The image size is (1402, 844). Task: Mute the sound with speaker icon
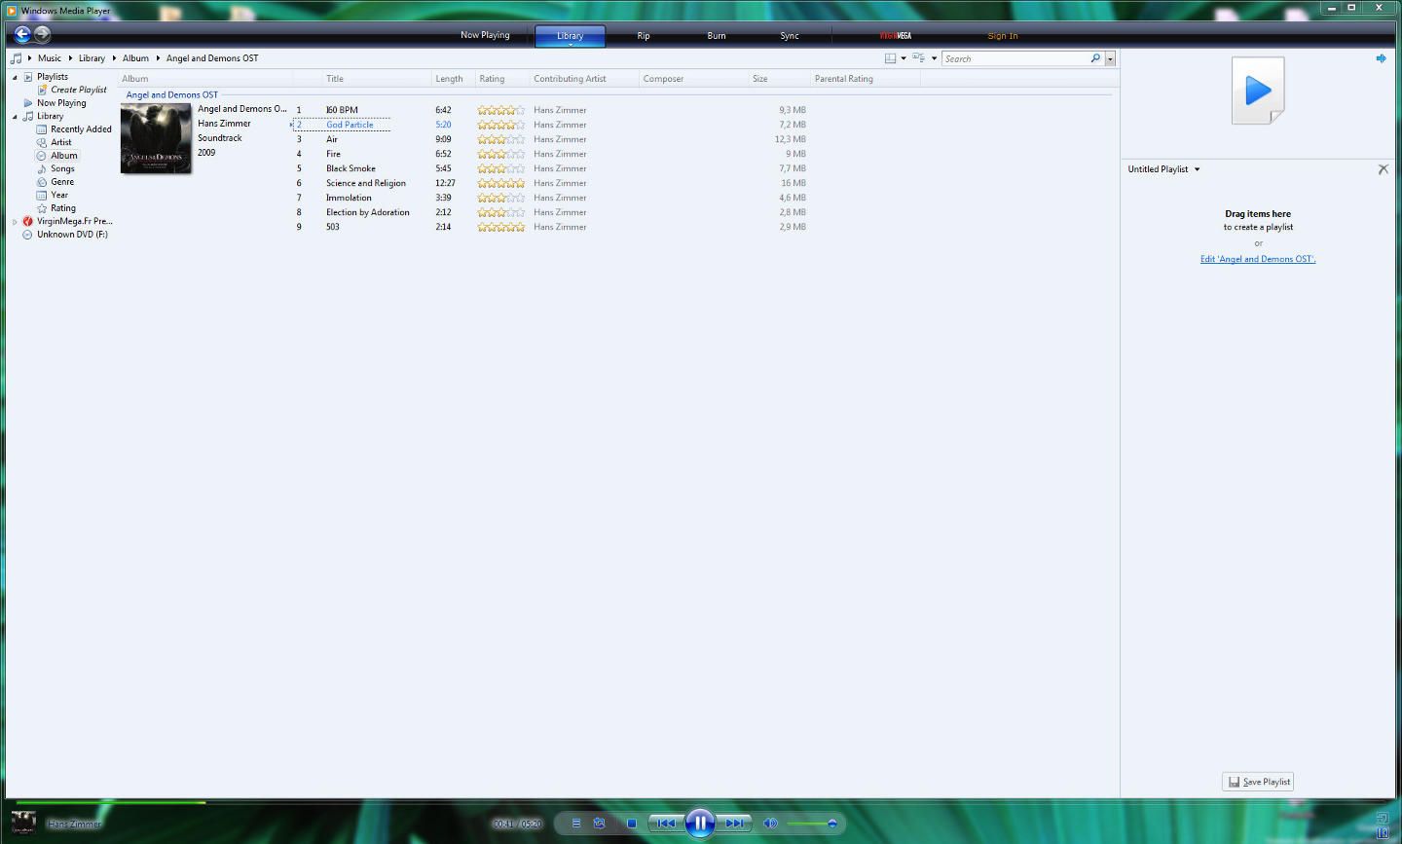(770, 824)
